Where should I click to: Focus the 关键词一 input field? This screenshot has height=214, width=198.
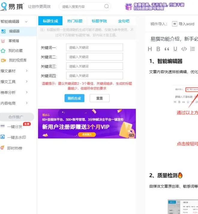click(94, 48)
